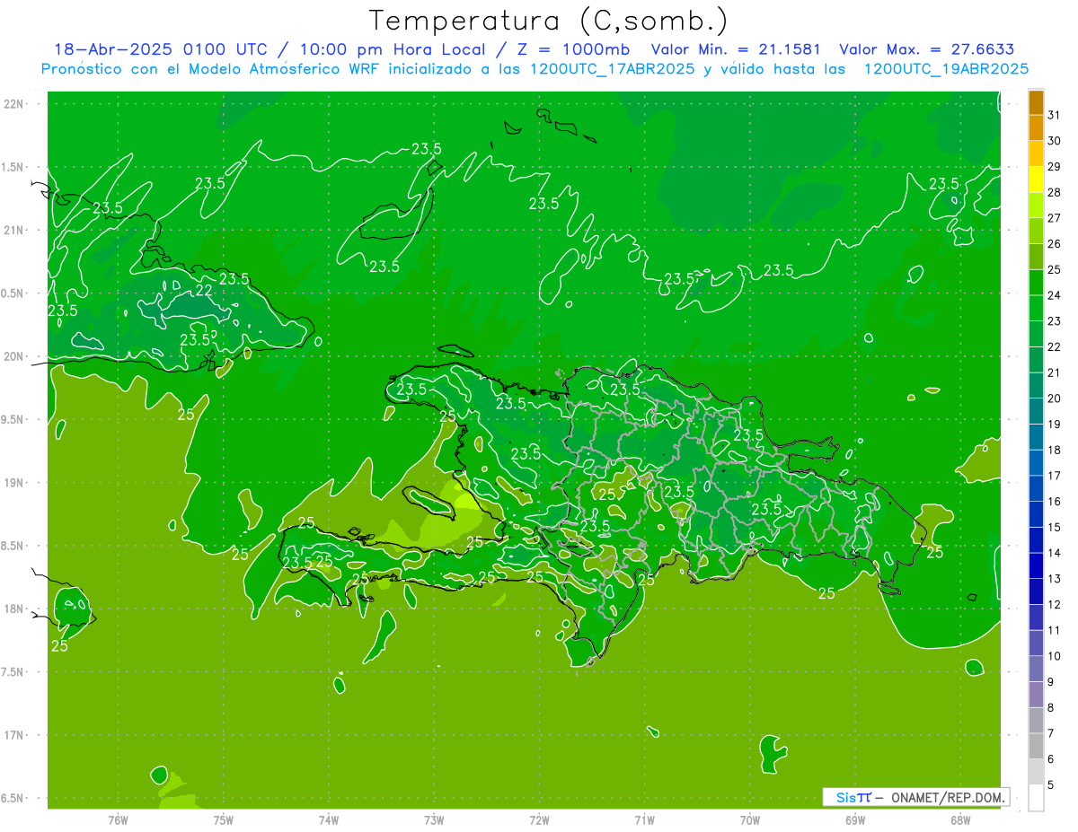Click the colorbar label '29'
1078x832 pixels.
pyautogui.click(x=1055, y=166)
